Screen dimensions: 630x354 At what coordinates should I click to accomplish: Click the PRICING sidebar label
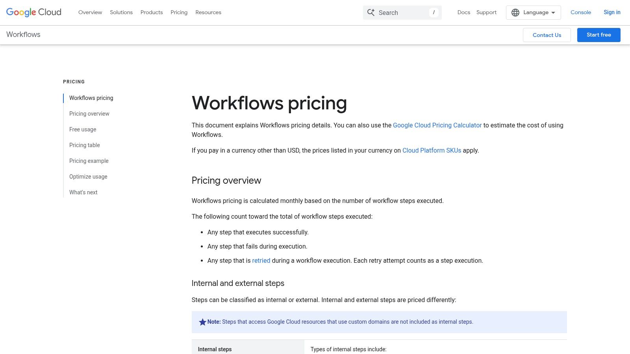click(74, 82)
